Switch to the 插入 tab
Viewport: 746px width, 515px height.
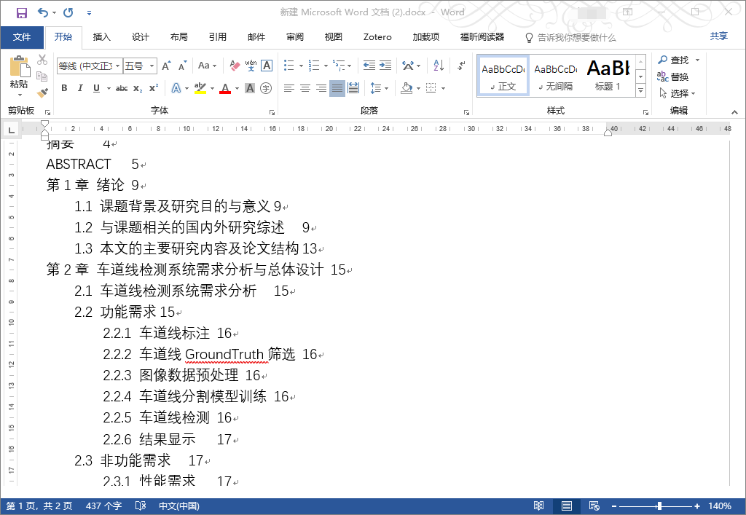(x=101, y=37)
